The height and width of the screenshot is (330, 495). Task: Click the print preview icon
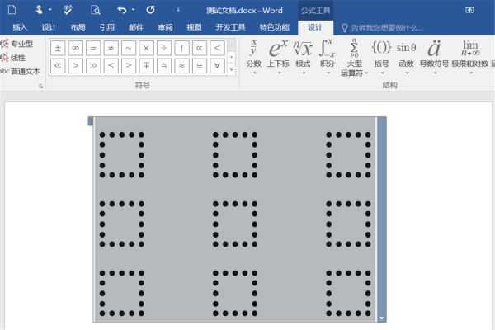click(95, 10)
